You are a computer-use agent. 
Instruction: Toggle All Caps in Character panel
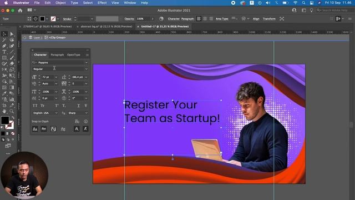(x=35, y=106)
